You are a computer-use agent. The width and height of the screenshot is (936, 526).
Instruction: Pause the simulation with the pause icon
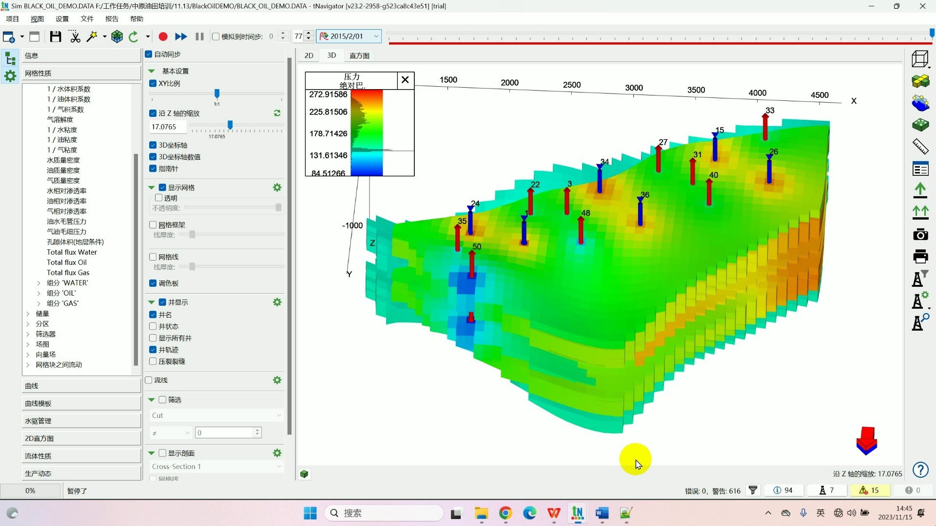[x=199, y=37]
